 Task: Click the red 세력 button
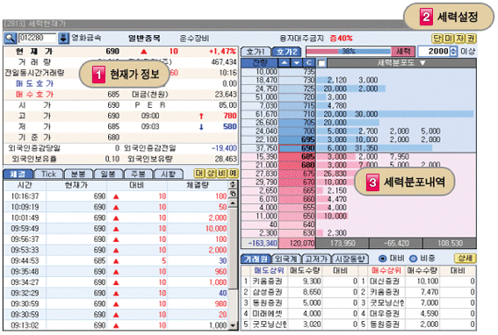(x=403, y=52)
